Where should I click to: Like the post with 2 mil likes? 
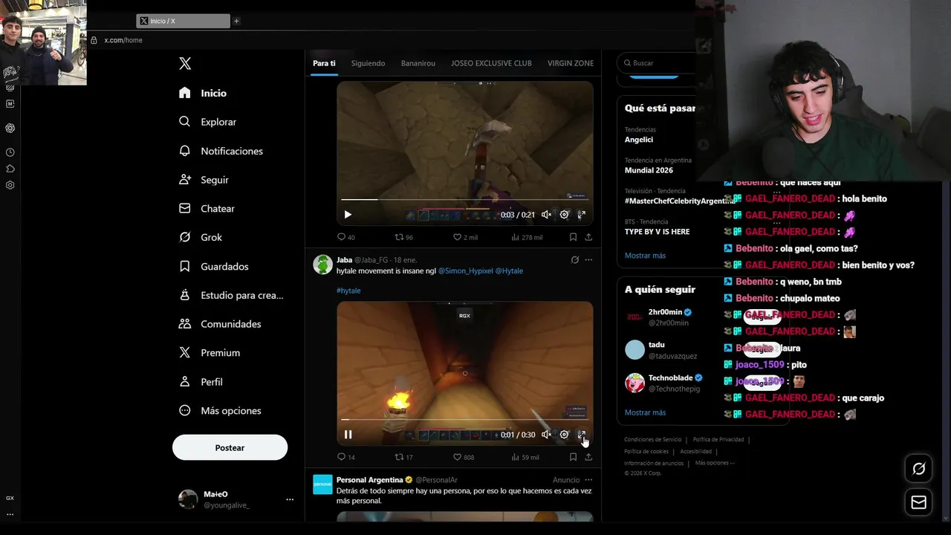click(465, 237)
